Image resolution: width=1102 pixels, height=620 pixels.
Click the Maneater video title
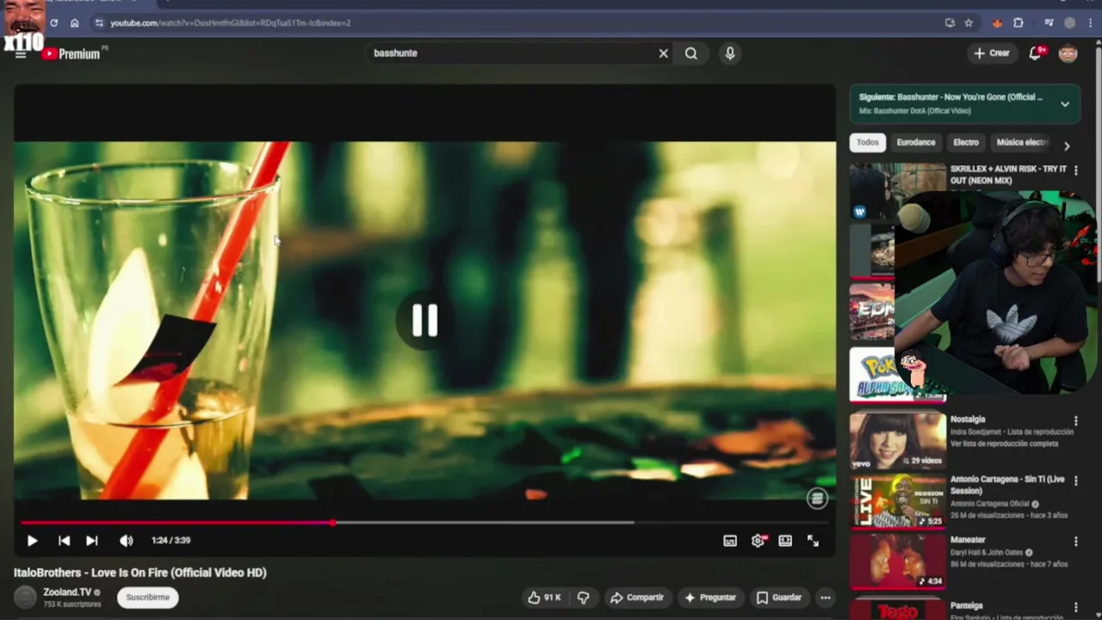click(x=968, y=540)
